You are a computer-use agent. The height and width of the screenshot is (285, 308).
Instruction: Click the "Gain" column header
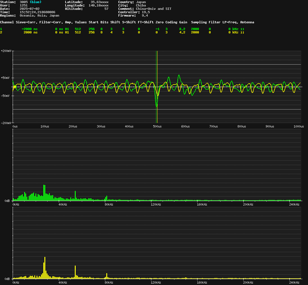(183, 22)
